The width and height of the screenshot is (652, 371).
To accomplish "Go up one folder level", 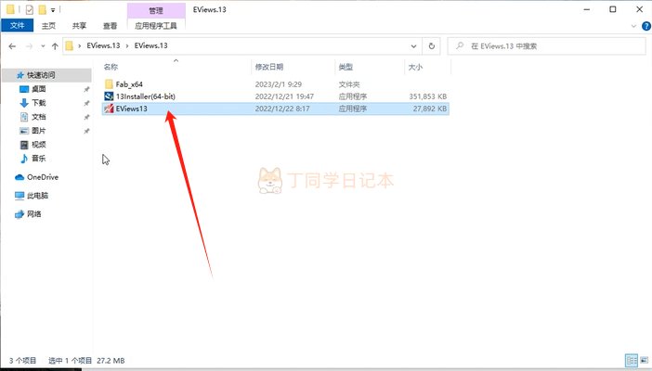I will pyautogui.click(x=55, y=46).
